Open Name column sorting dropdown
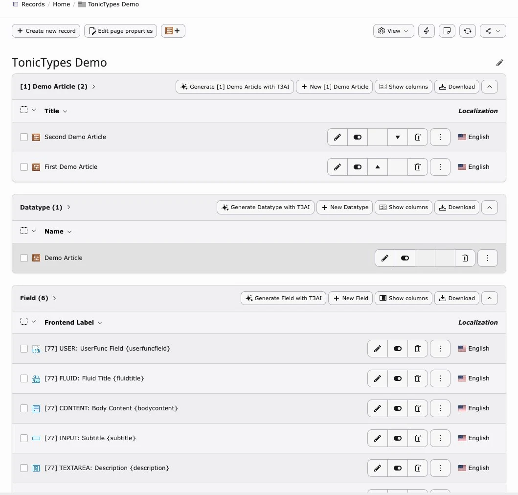518x495 pixels. [58, 232]
